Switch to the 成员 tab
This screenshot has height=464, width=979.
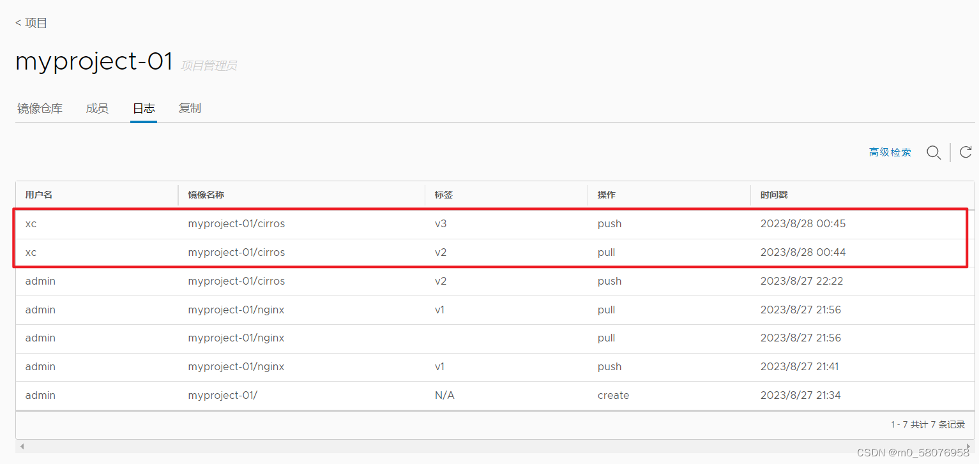point(97,109)
